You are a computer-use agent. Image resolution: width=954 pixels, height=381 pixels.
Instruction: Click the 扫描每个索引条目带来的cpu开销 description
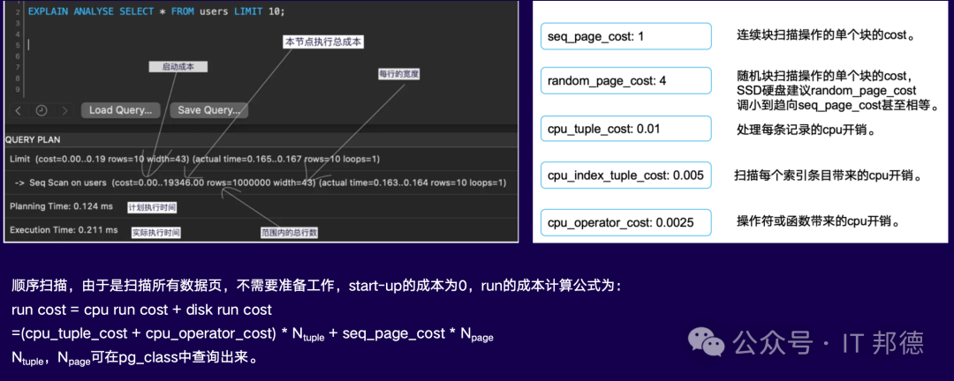pos(828,176)
